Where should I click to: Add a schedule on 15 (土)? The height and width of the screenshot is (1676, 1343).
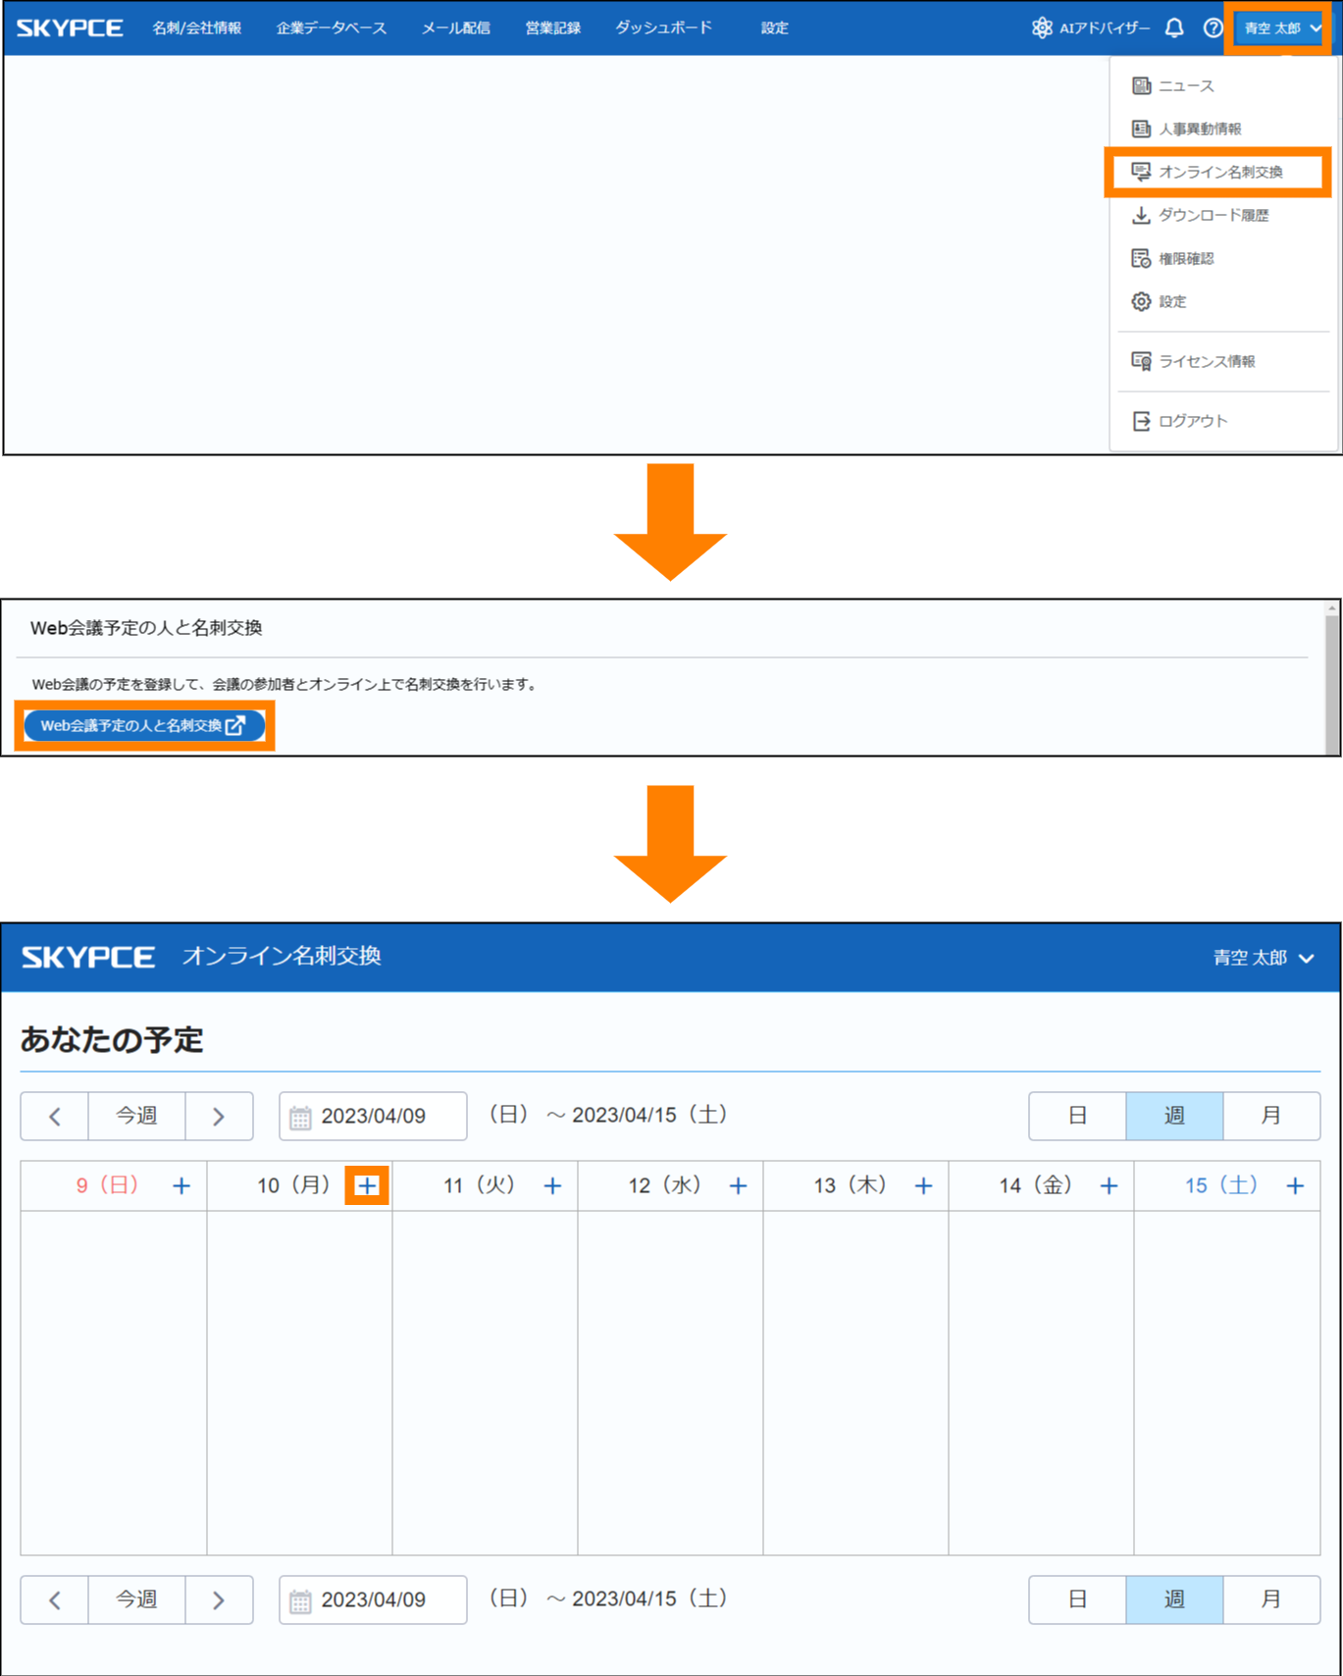coord(1295,1185)
